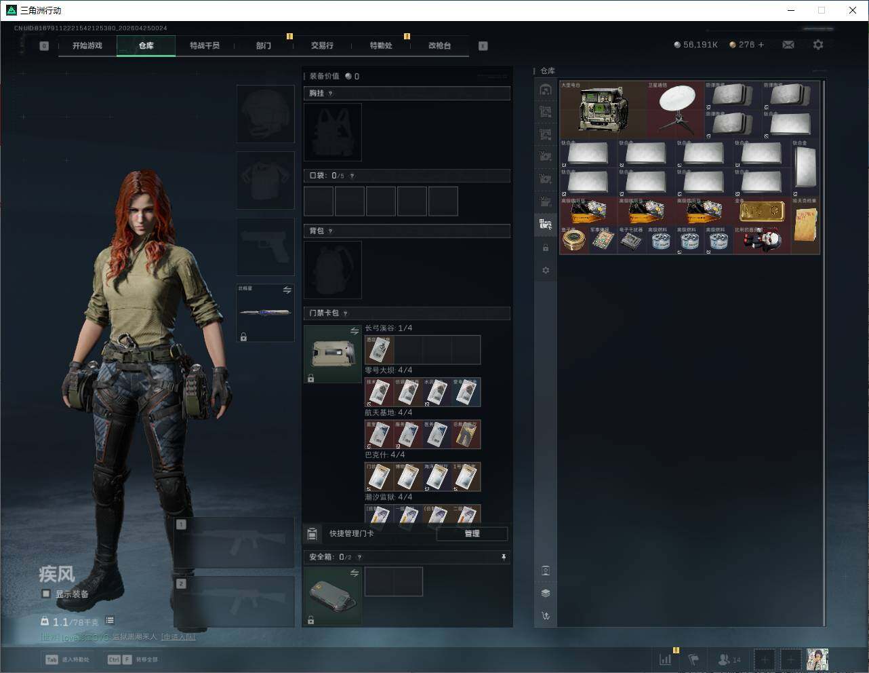The width and height of the screenshot is (869, 673).
Task: Swap the 门禁卡包 container
Action: (355, 331)
